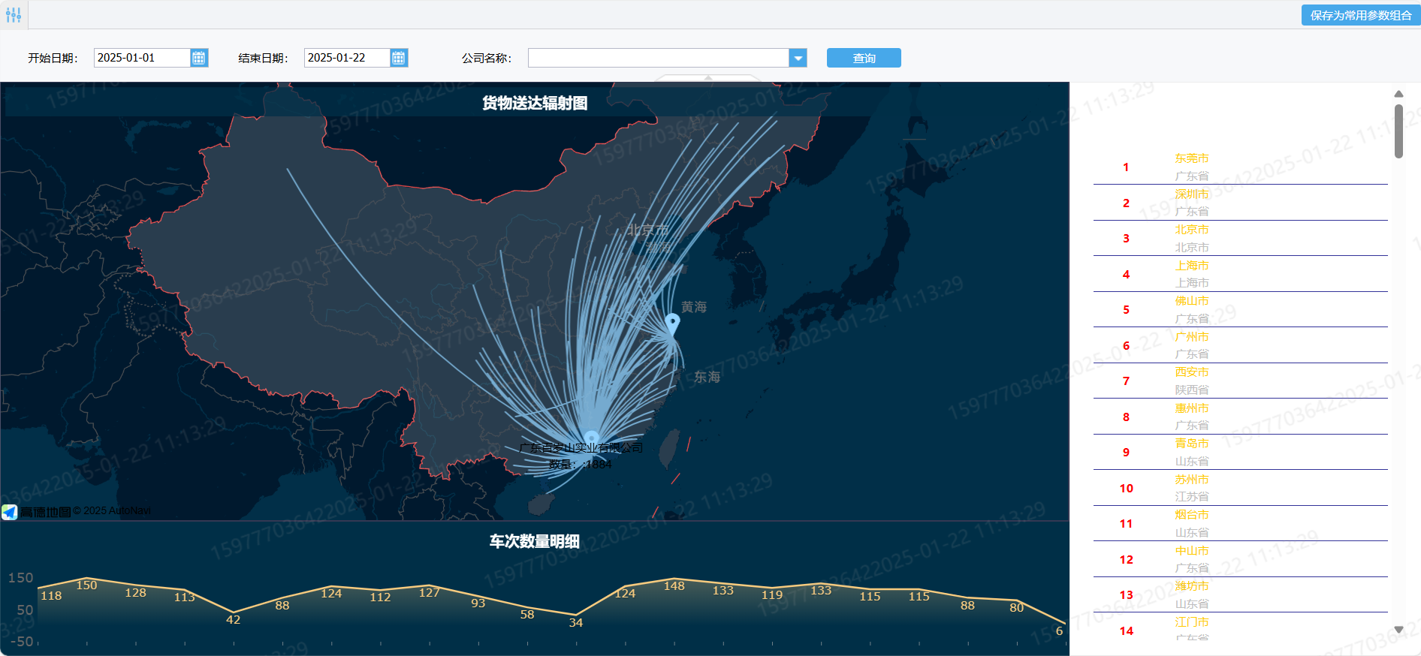Click the ranking list scrollbar thumb
The width and height of the screenshot is (1421, 656).
click(1398, 131)
